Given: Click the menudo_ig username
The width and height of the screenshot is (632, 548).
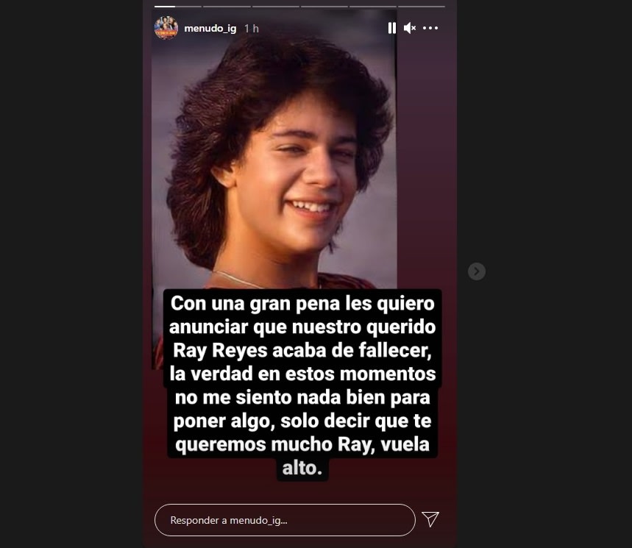Looking at the screenshot, I should point(210,29).
